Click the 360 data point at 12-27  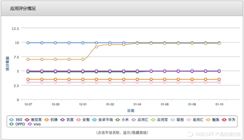coord(28,43)
